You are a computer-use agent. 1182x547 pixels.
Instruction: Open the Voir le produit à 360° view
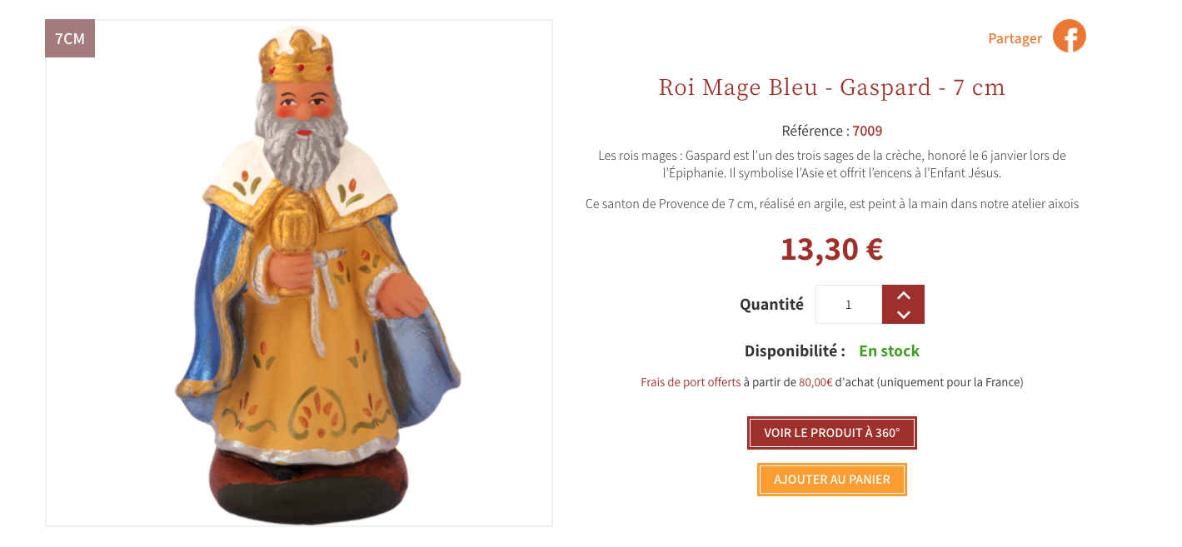832,433
